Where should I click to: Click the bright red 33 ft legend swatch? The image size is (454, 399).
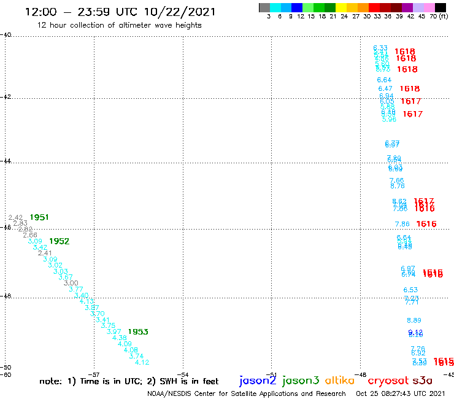pos(374,7)
